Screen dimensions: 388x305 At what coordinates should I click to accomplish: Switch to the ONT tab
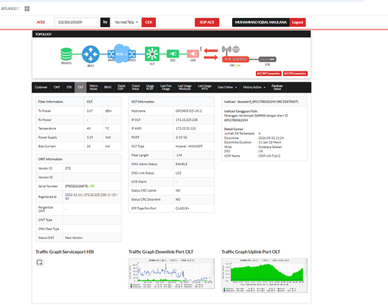57,88
